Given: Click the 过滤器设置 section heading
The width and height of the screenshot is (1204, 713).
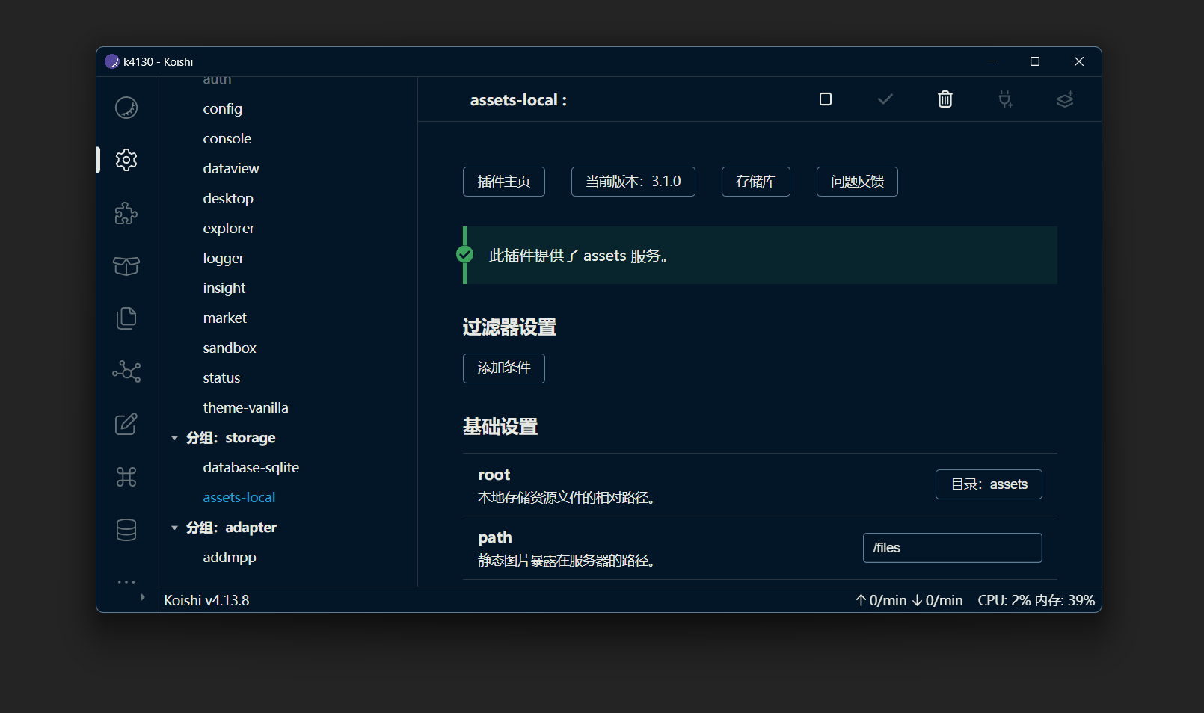Looking at the screenshot, I should 509,327.
